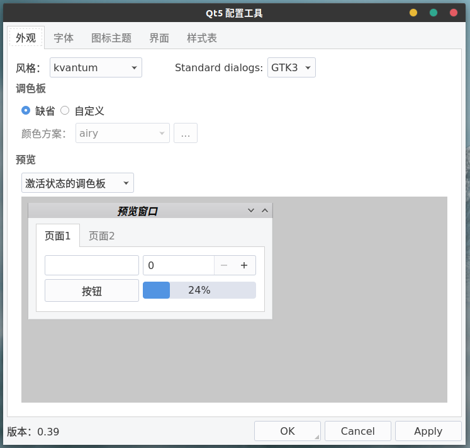The image size is (470, 448).
Task: Open the 字体 tab
Action: (64, 38)
